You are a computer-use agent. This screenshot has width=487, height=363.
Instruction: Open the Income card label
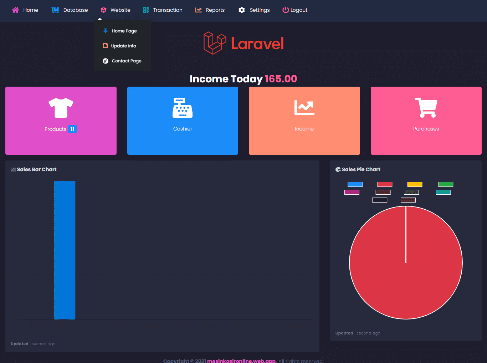[x=304, y=129]
